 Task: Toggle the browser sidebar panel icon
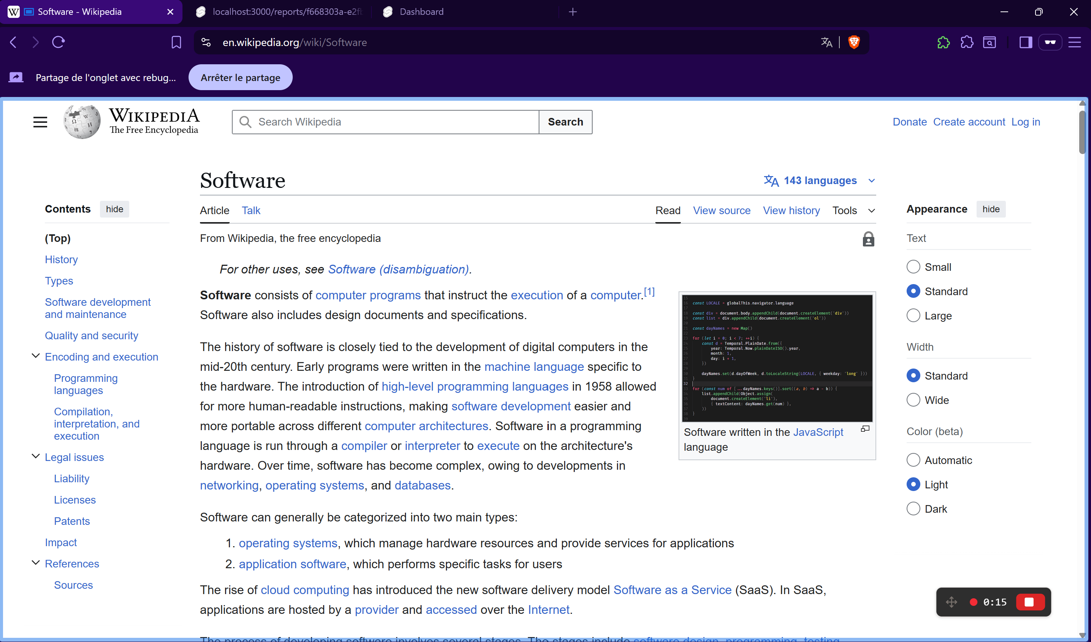1026,42
